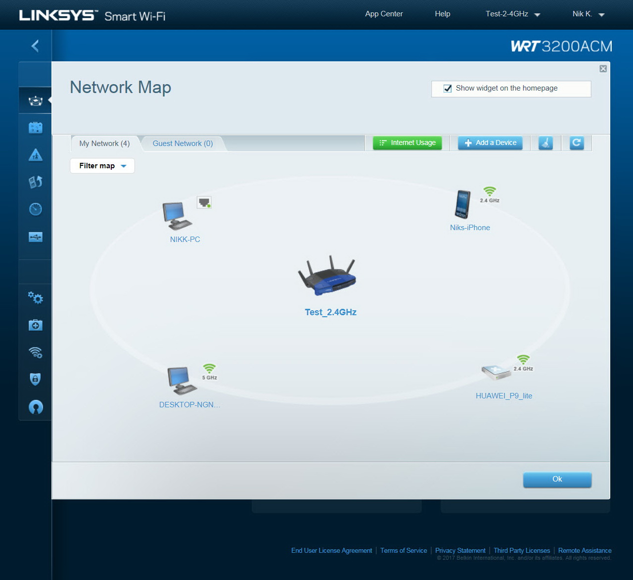Open OpenVPN Server sidebar icon
The width and height of the screenshot is (633, 580).
coord(36,407)
